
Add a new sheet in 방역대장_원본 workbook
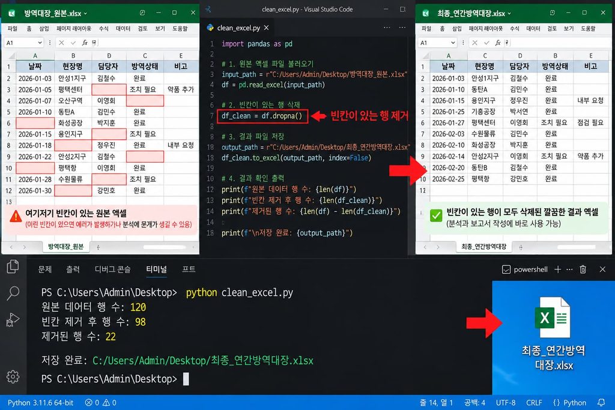pos(98,247)
